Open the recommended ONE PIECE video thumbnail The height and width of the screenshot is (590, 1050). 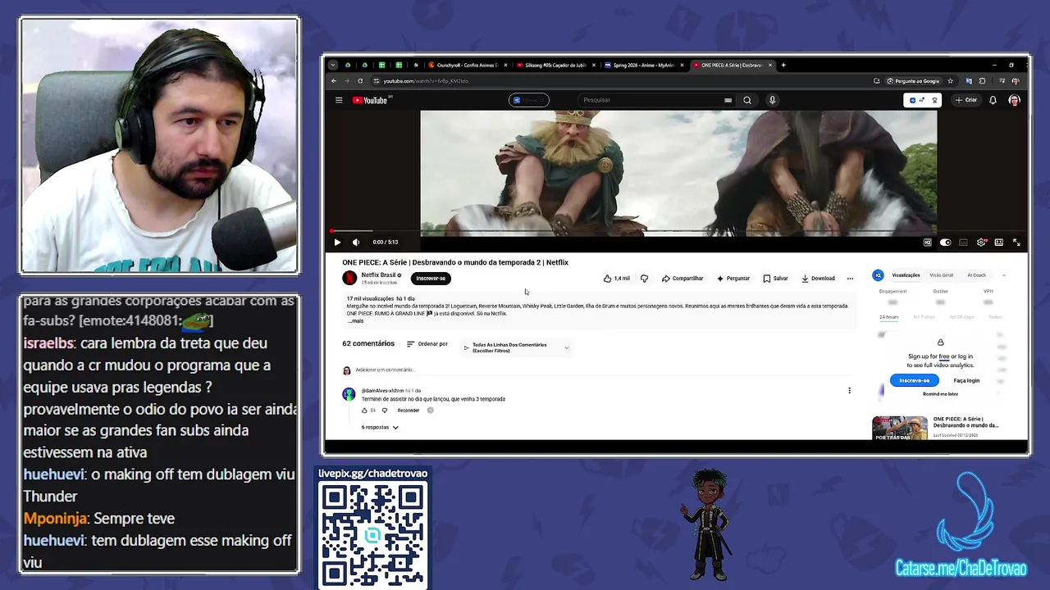[900, 428]
